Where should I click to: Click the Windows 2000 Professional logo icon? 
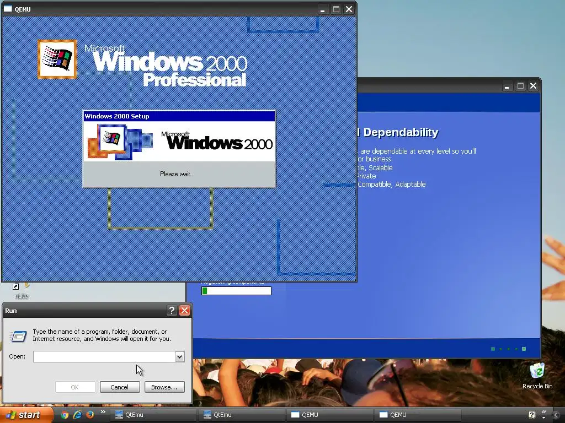point(57,59)
